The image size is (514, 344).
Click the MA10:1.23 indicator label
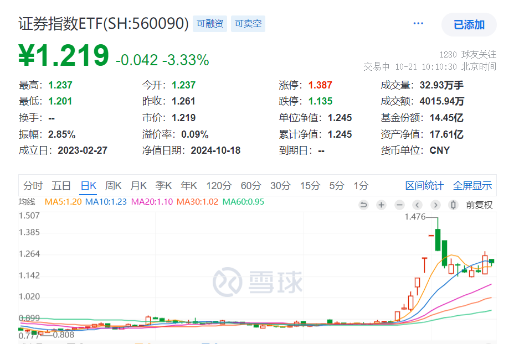[x=106, y=202]
